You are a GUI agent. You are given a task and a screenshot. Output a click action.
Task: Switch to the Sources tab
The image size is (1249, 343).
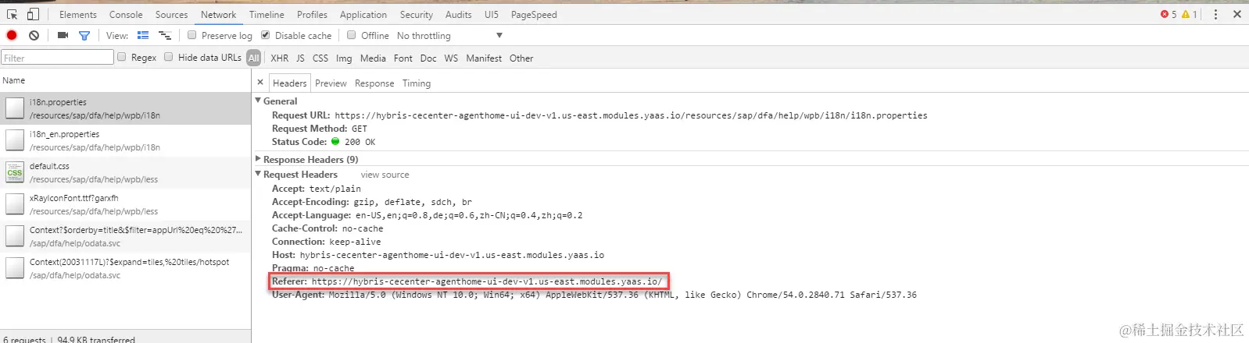[x=171, y=15]
